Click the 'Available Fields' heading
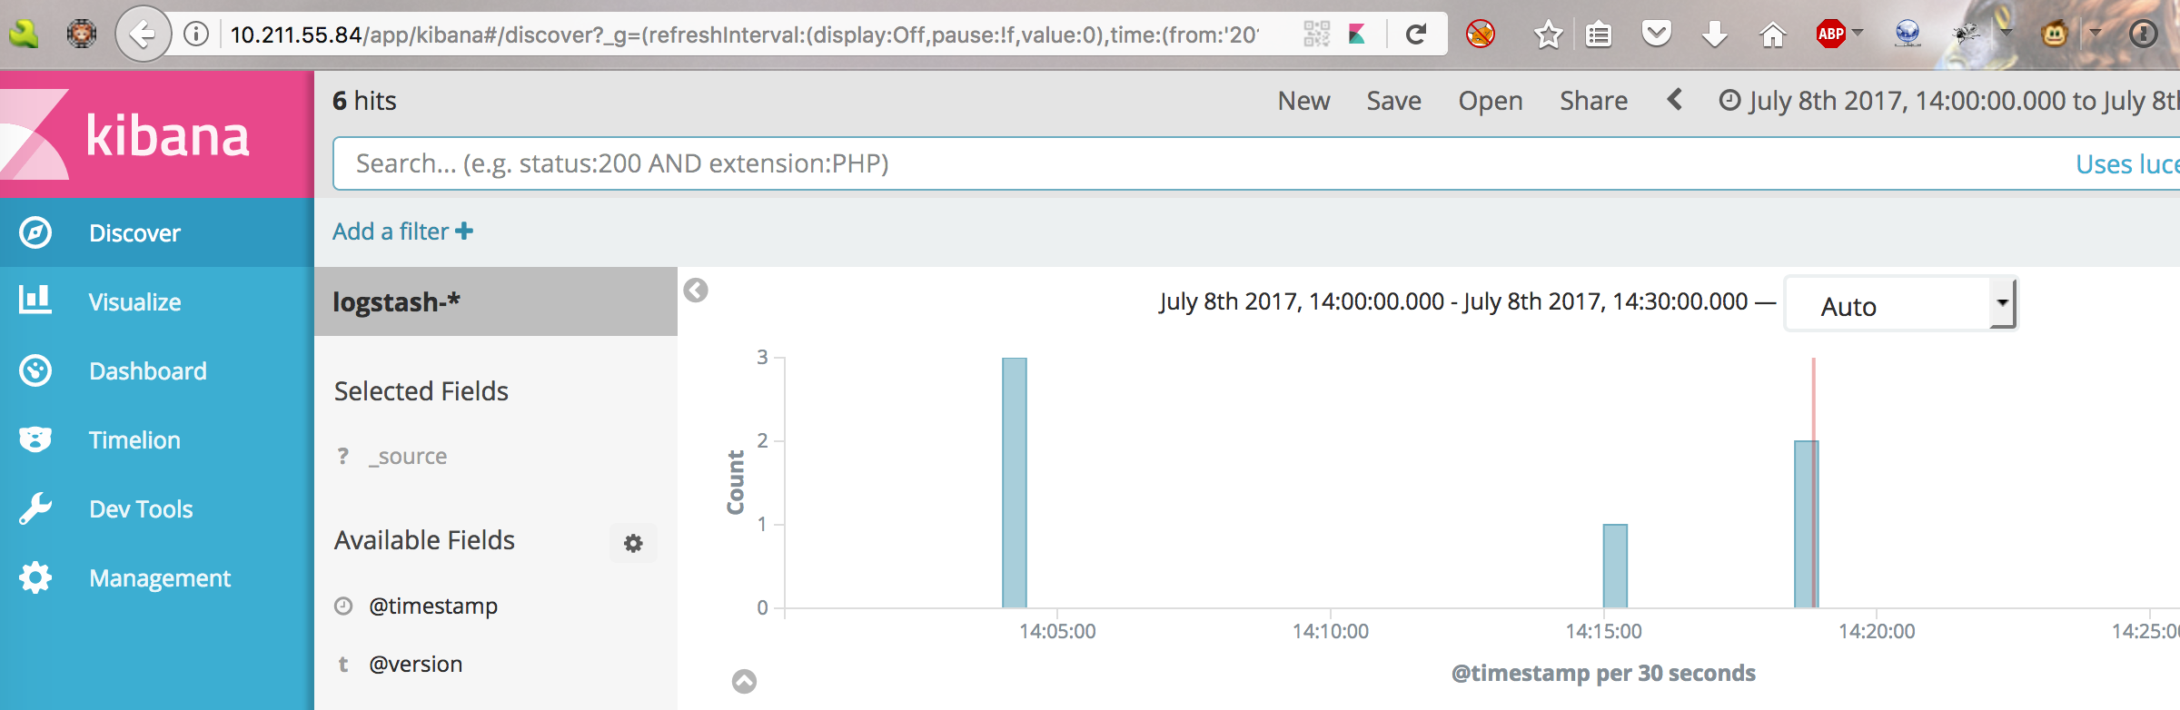Image resolution: width=2180 pixels, height=710 pixels. click(x=424, y=540)
